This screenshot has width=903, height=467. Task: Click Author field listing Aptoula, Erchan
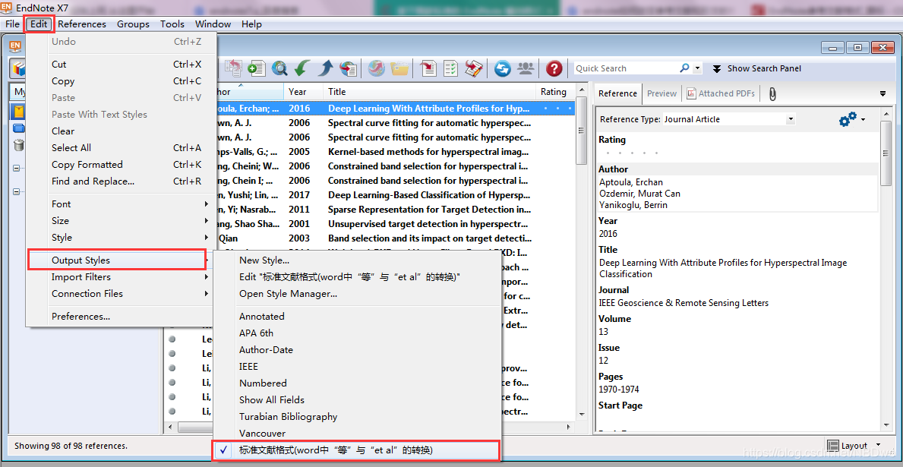coord(737,194)
